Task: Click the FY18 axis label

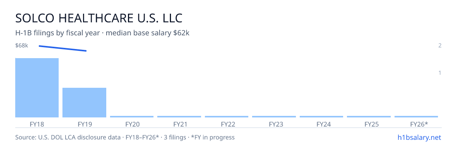Action: [37, 124]
